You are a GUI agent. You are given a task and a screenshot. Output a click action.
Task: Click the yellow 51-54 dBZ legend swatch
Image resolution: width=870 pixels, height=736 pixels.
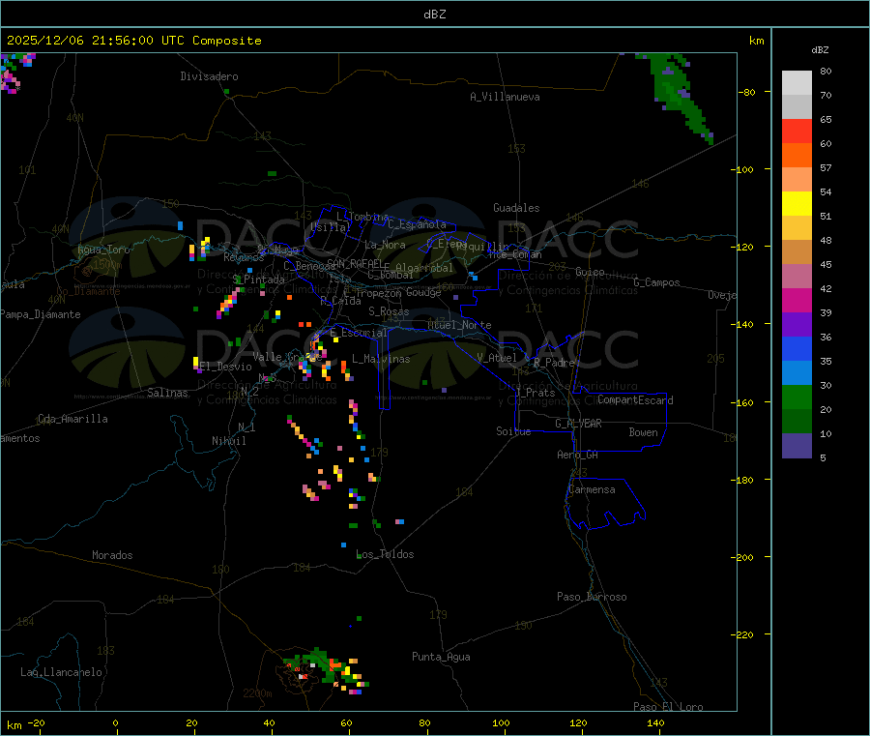(x=797, y=204)
